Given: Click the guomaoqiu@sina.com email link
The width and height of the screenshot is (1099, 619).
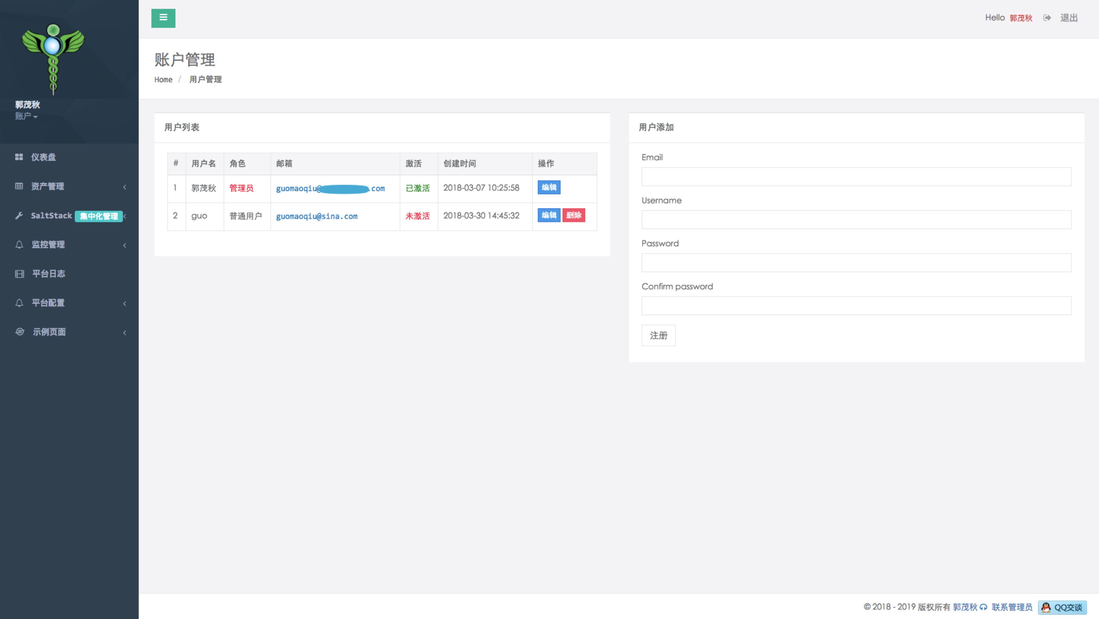Looking at the screenshot, I should (x=317, y=216).
